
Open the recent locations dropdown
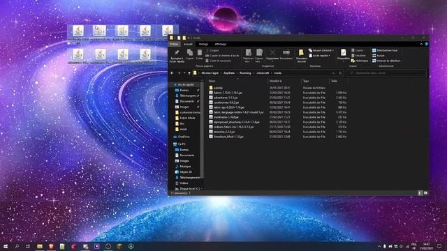[184, 73]
